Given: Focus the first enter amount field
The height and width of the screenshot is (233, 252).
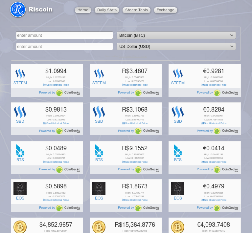Looking at the screenshot, I should (64, 35).
